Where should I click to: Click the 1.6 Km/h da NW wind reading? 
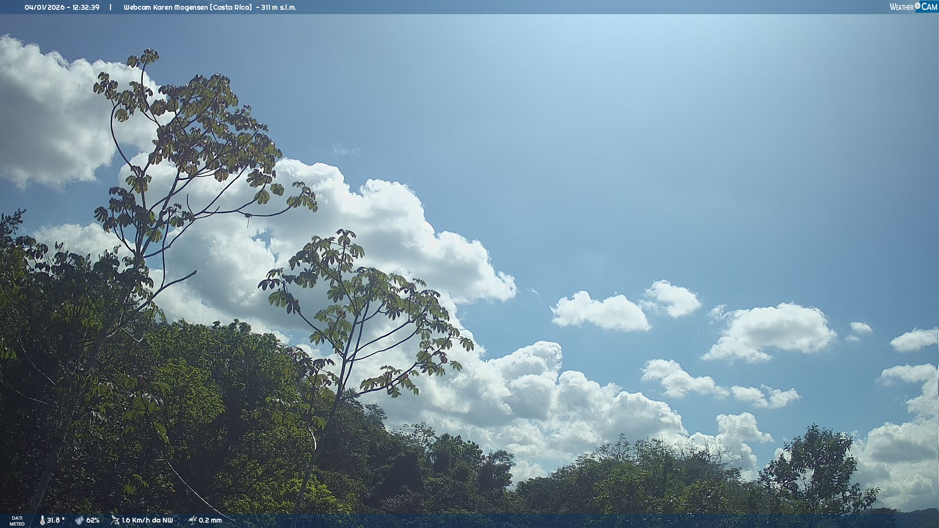coord(147,520)
